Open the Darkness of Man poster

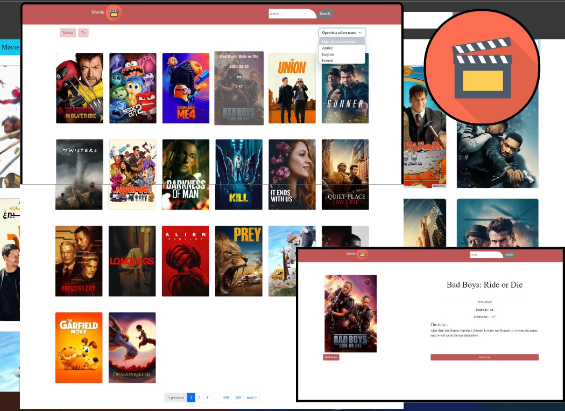coord(186,175)
